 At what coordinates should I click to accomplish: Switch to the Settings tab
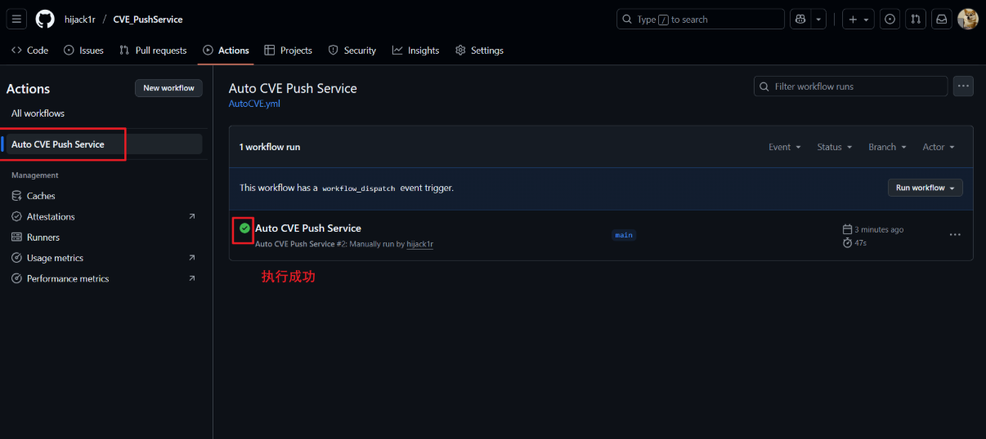479,51
